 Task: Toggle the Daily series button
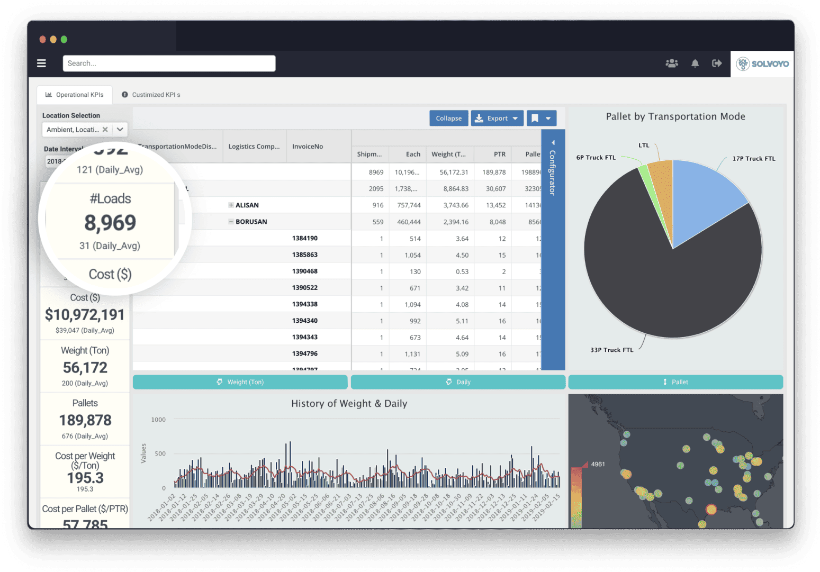tap(458, 382)
